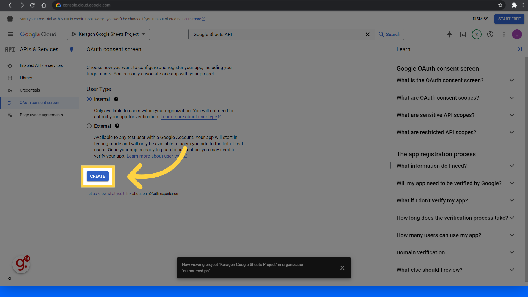528x297 pixels.
Task: Collapse the Learn panel arrow icon
Action: pyautogui.click(x=520, y=49)
